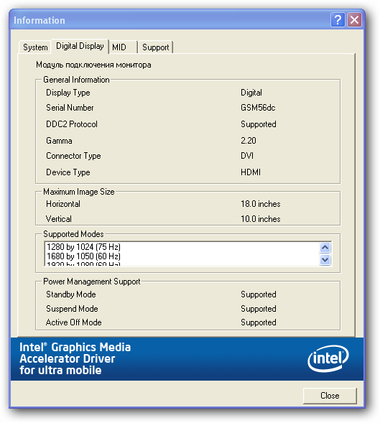This screenshot has width=380, height=423.
Task: Open the Support tab
Action: click(155, 47)
